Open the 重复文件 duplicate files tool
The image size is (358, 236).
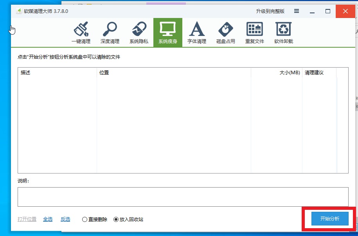(255, 33)
